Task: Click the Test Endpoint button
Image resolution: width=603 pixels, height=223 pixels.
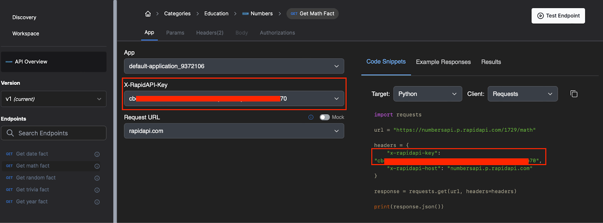Action: pyautogui.click(x=558, y=16)
